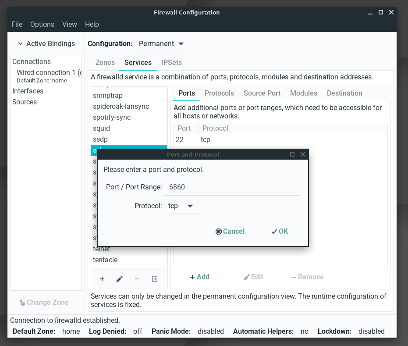Open the IPSets tab

click(171, 62)
